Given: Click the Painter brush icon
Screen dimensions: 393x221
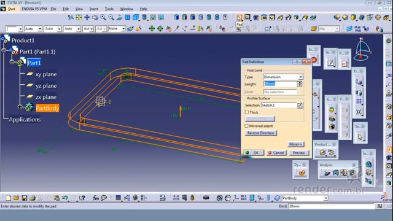Looking at the screenshot, I should tap(130, 29).
